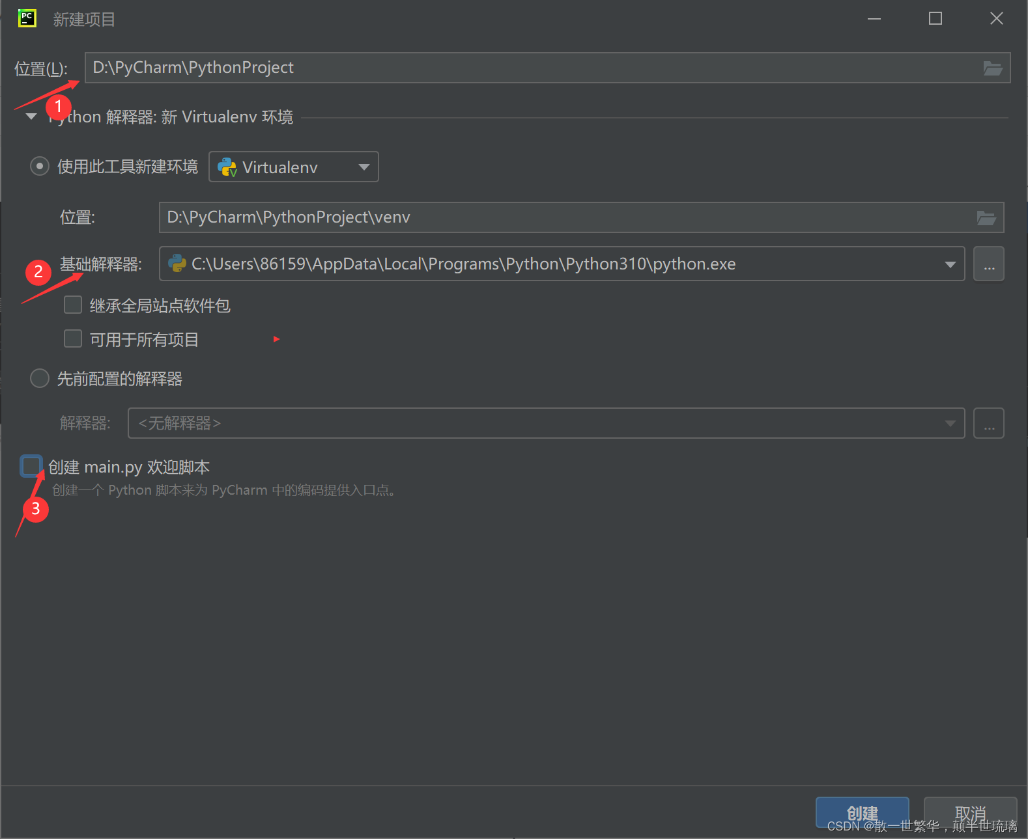
Task: Enable 可用于所有项目 checkbox
Action: point(73,338)
